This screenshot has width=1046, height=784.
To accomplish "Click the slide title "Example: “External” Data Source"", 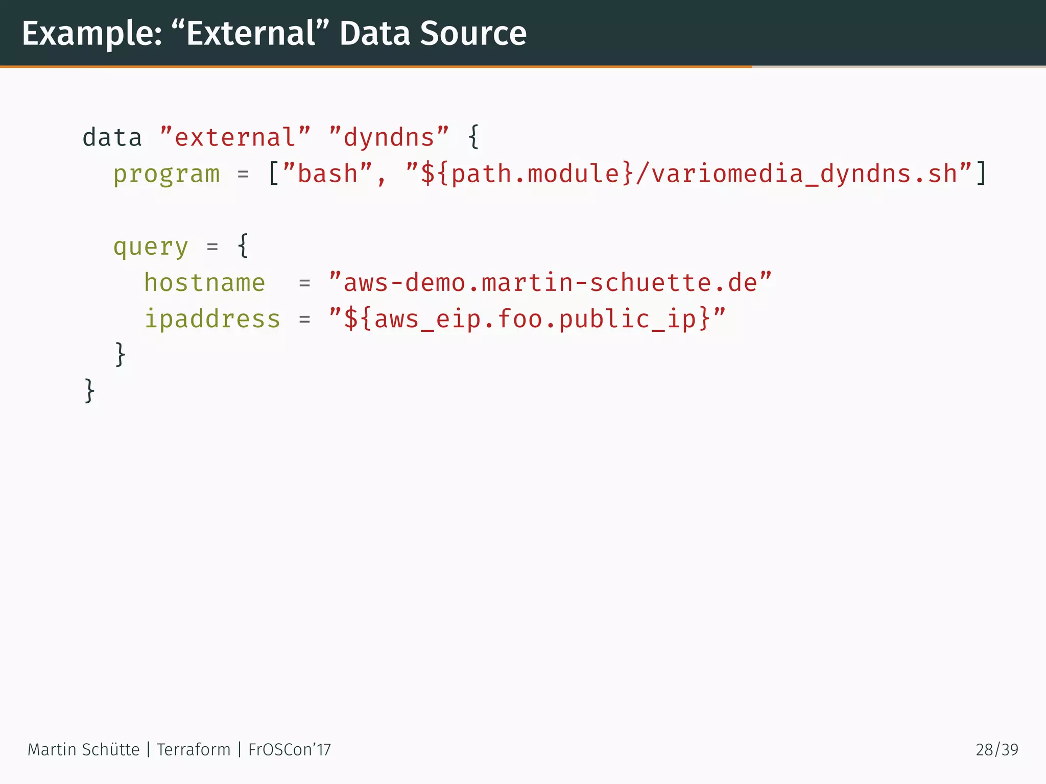I will (274, 34).
